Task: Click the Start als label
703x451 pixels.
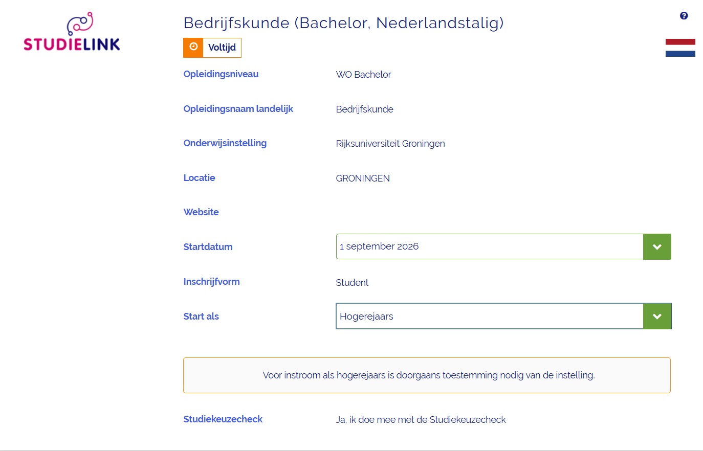Action: 201,316
